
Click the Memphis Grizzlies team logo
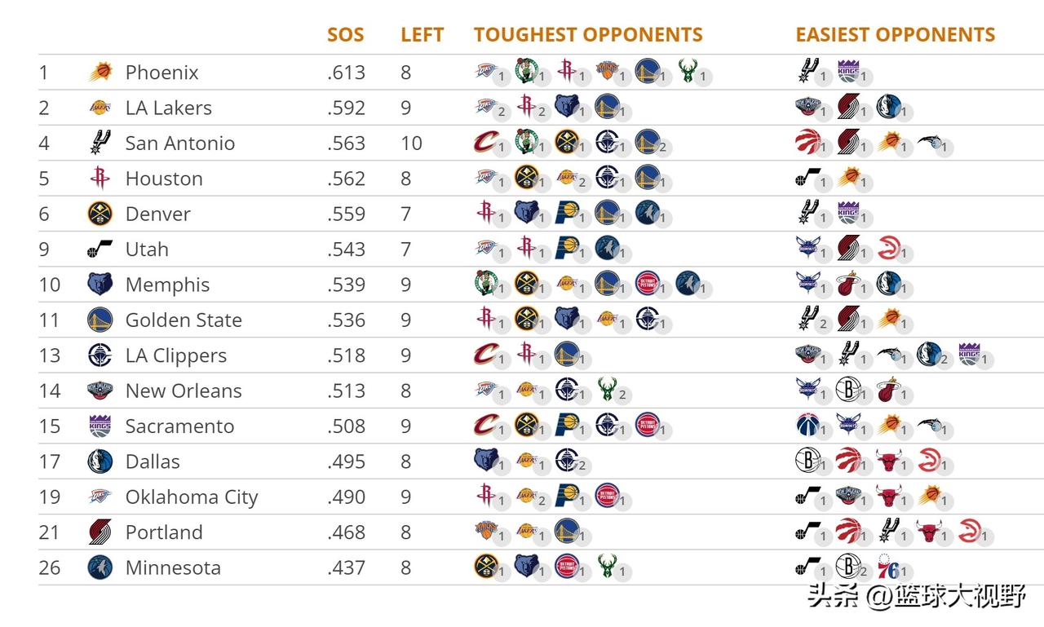click(100, 285)
